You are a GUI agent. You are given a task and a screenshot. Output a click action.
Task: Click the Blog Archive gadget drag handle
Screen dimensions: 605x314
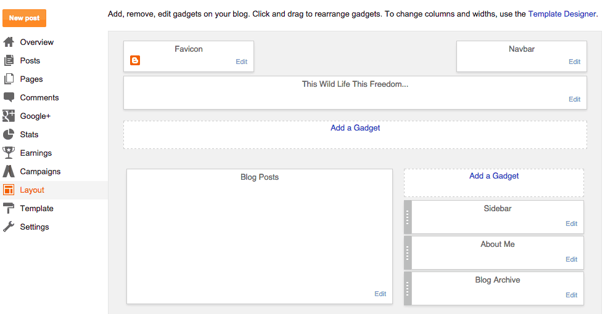coord(408,289)
